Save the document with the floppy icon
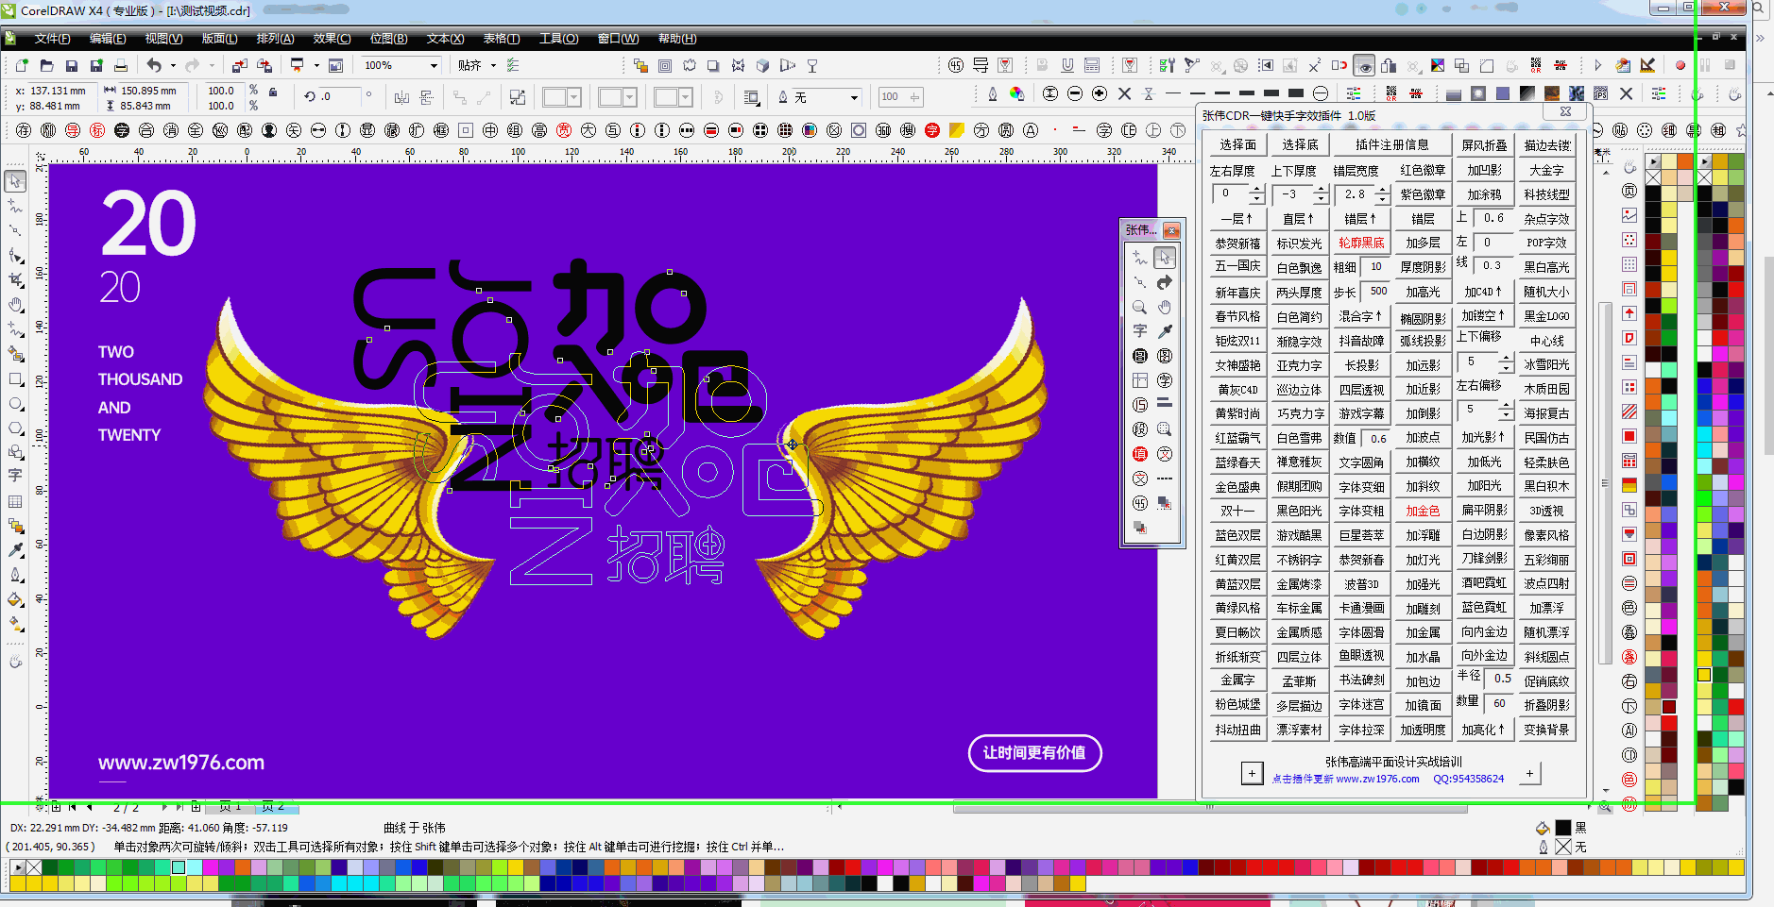The width and height of the screenshot is (1774, 907). [x=71, y=66]
